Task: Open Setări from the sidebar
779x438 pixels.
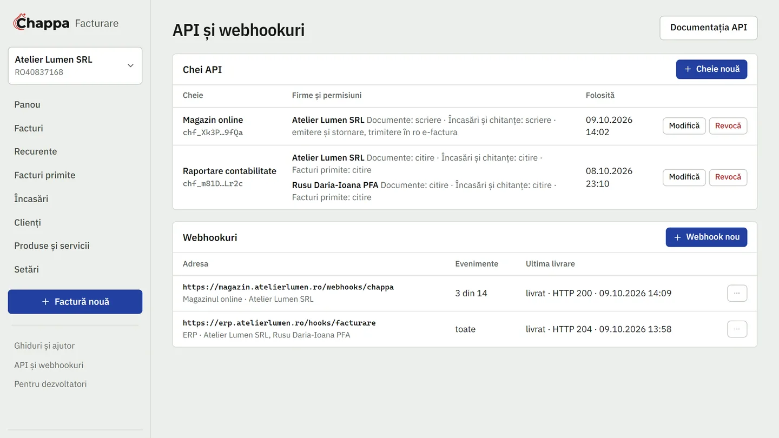Action: click(x=27, y=269)
